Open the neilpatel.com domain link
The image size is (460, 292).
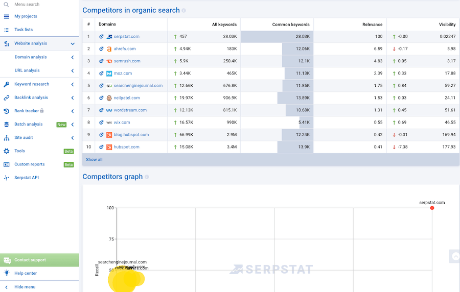127,98
